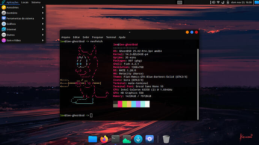Expand the Som e Vídeo submenu arrow

[x=43, y=40]
